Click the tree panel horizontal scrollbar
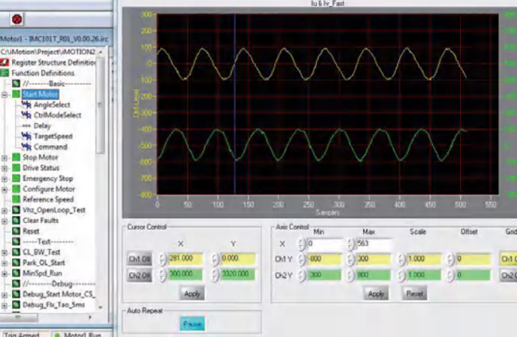The height and width of the screenshot is (337, 517). click(19, 317)
